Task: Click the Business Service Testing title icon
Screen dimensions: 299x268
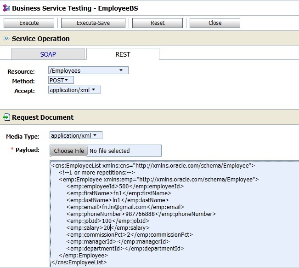Action: pos(6,8)
